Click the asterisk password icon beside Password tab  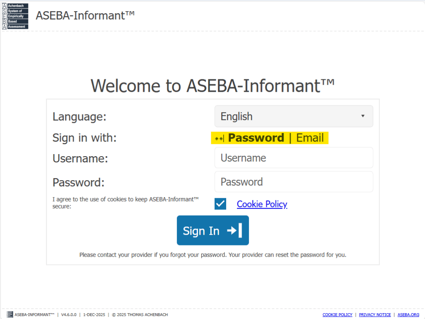click(x=219, y=138)
